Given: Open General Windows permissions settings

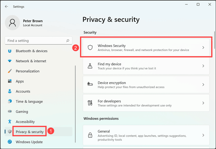Looking at the screenshot, I should [x=146, y=135].
